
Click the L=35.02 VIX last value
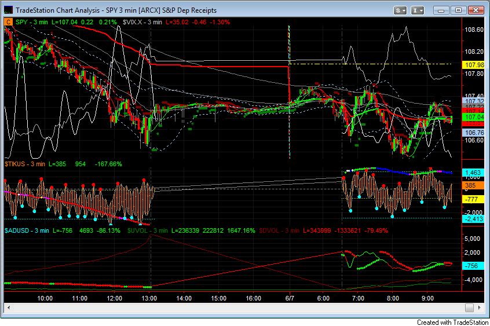click(x=177, y=22)
